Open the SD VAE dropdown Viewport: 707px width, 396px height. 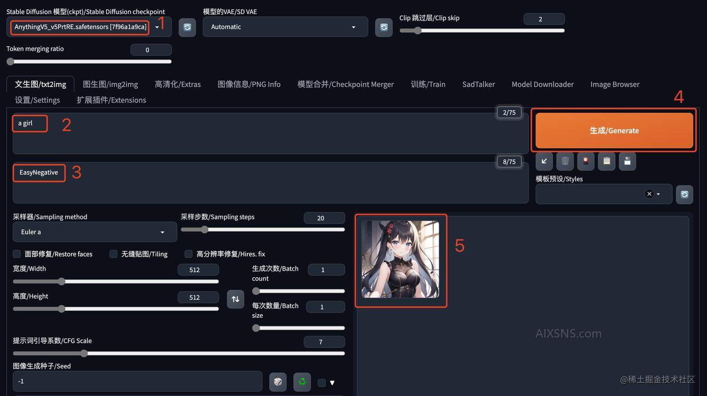coord(285,27)
